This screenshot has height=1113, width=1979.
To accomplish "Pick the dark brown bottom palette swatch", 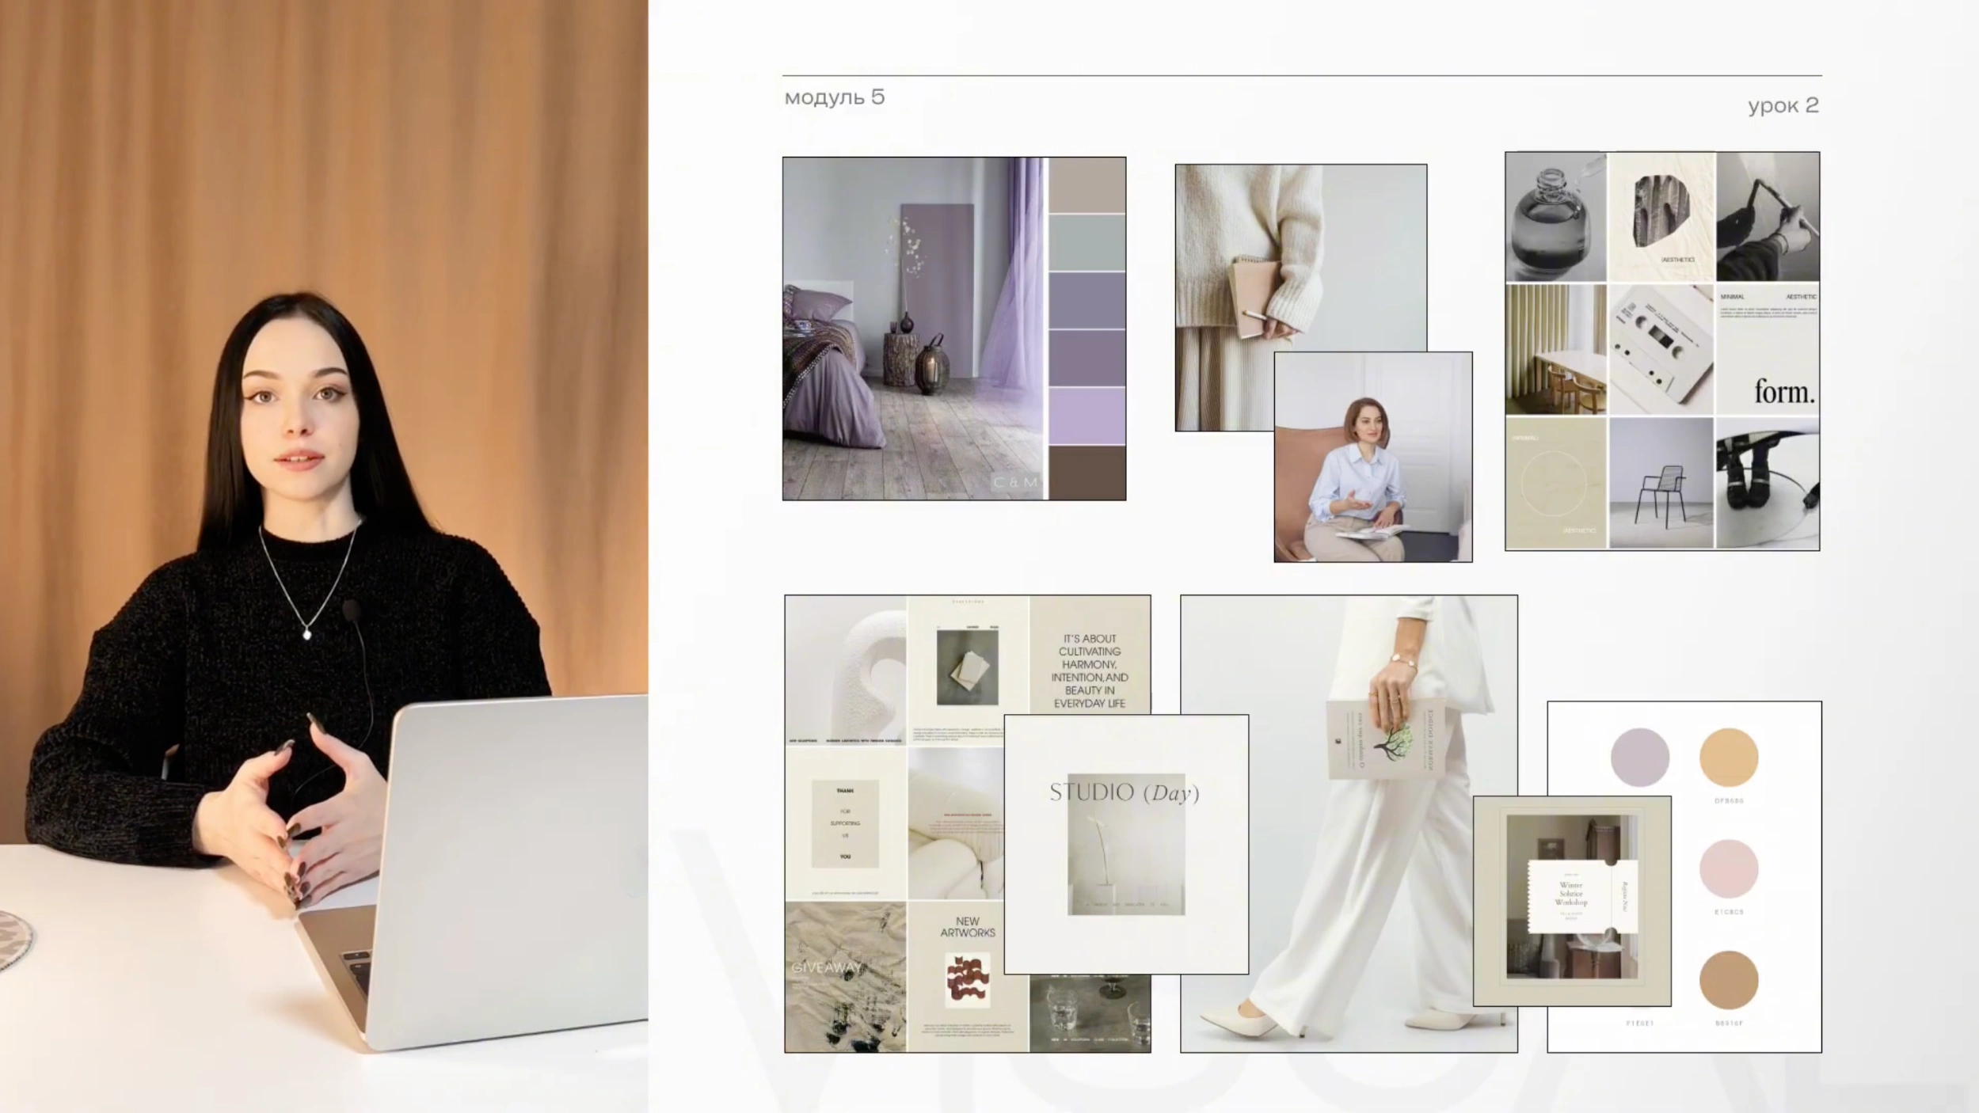I will [1087, 473].
